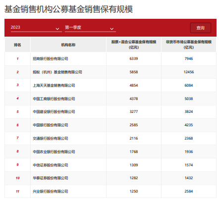Viewport: 219px width, 201px height.
Task: Open the 2023 year dropdown
Action: coord(36,28)
